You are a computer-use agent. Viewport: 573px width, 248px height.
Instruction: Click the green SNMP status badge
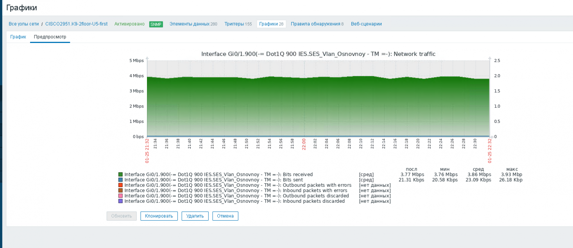coord(156,24)
